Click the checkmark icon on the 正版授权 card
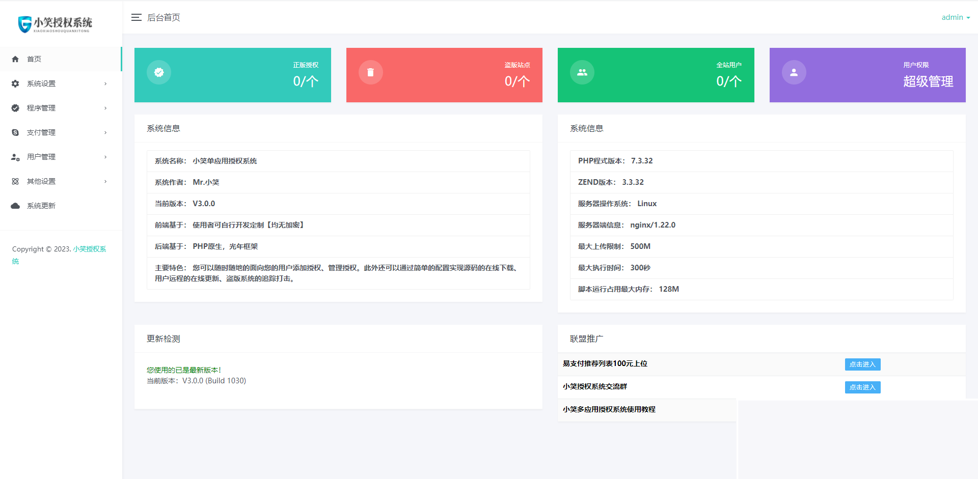978x479 pixels. 158,72
